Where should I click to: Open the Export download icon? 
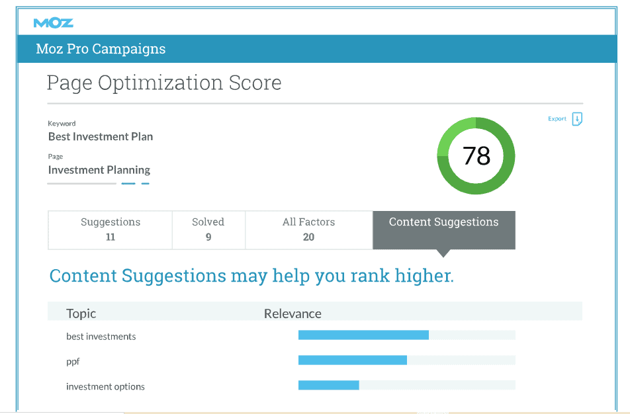577,119
